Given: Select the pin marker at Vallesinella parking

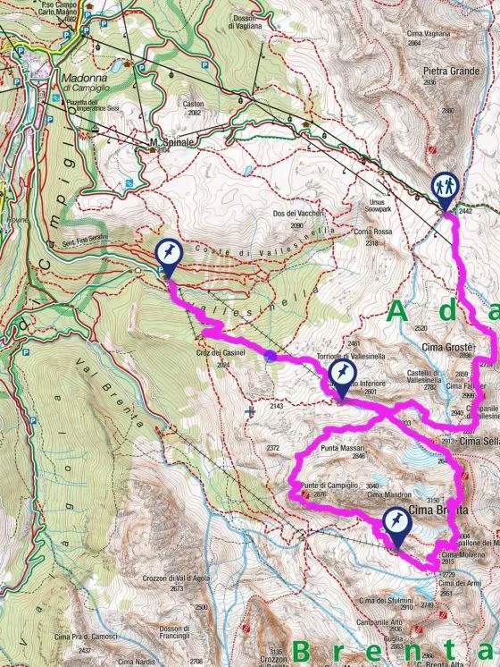Looking at the screenshot, I should [x=169, y=258].
